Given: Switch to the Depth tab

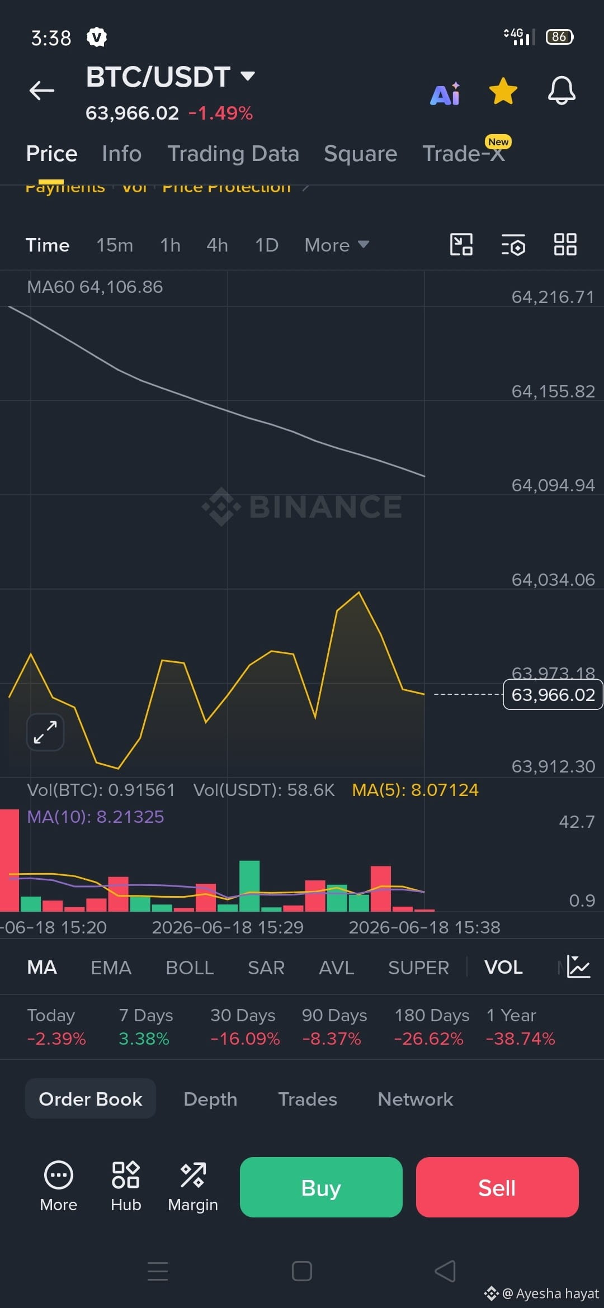Looking at the screenshot, I should [210, 1099].
